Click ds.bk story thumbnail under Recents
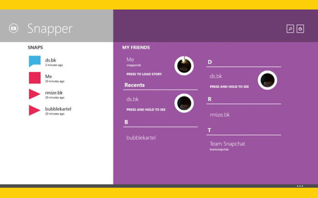The height and width of the screenshot is (198, 318). pyautogui.click(x=184, y=103)
